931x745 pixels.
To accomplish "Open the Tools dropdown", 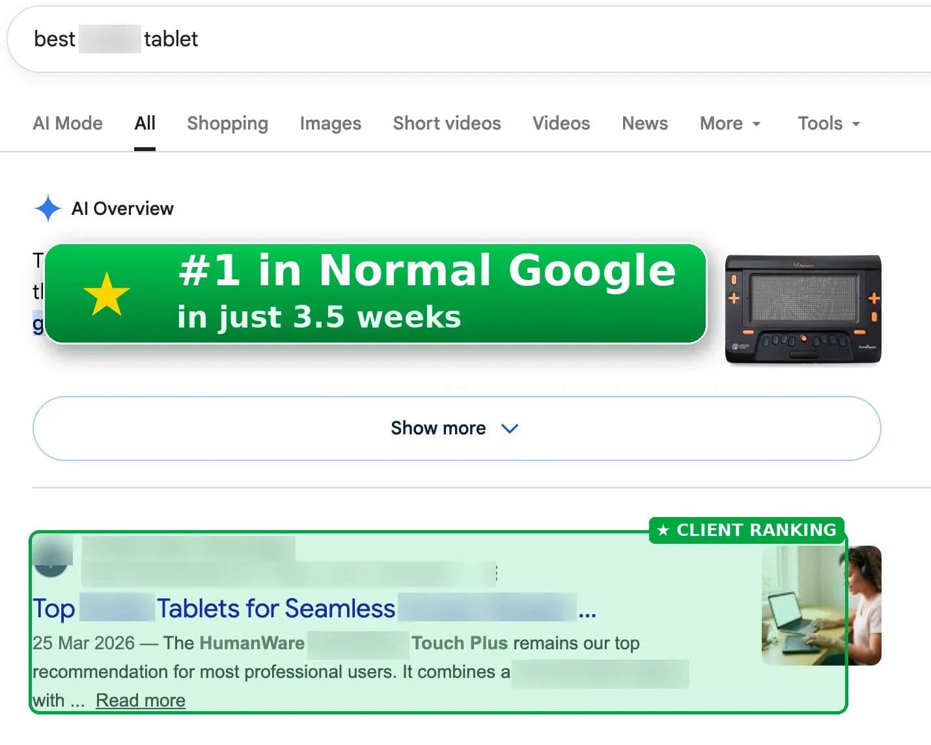I will tap(829, 123).
